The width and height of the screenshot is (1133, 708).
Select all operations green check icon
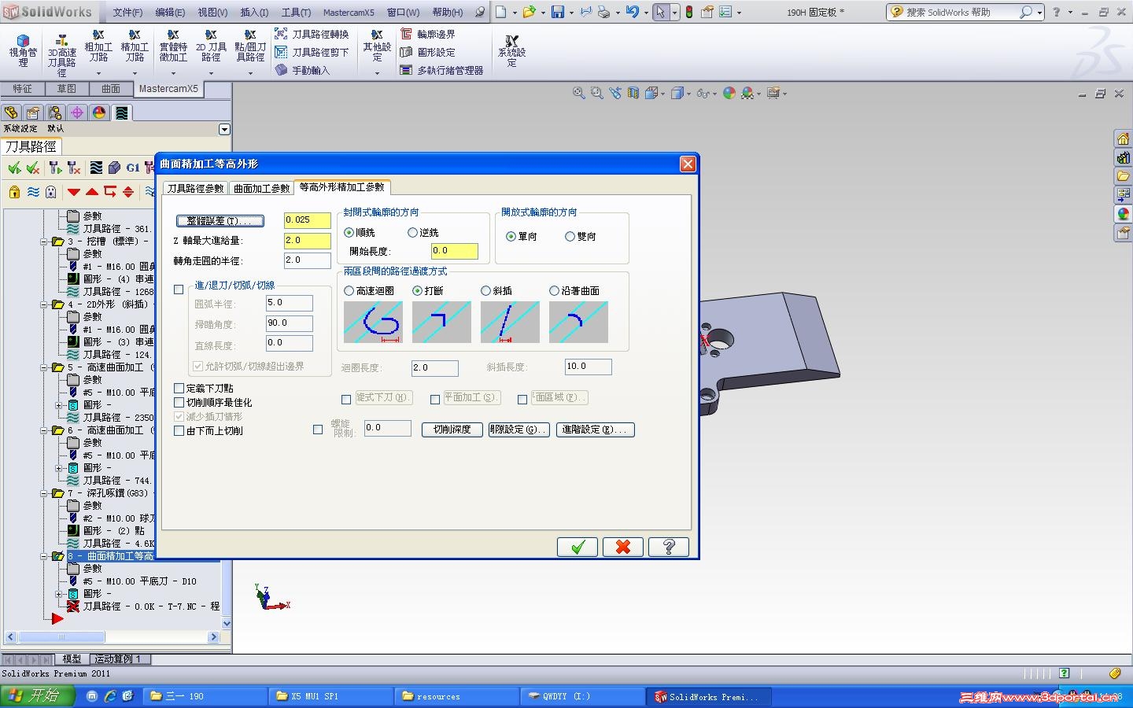coord(14,168)
